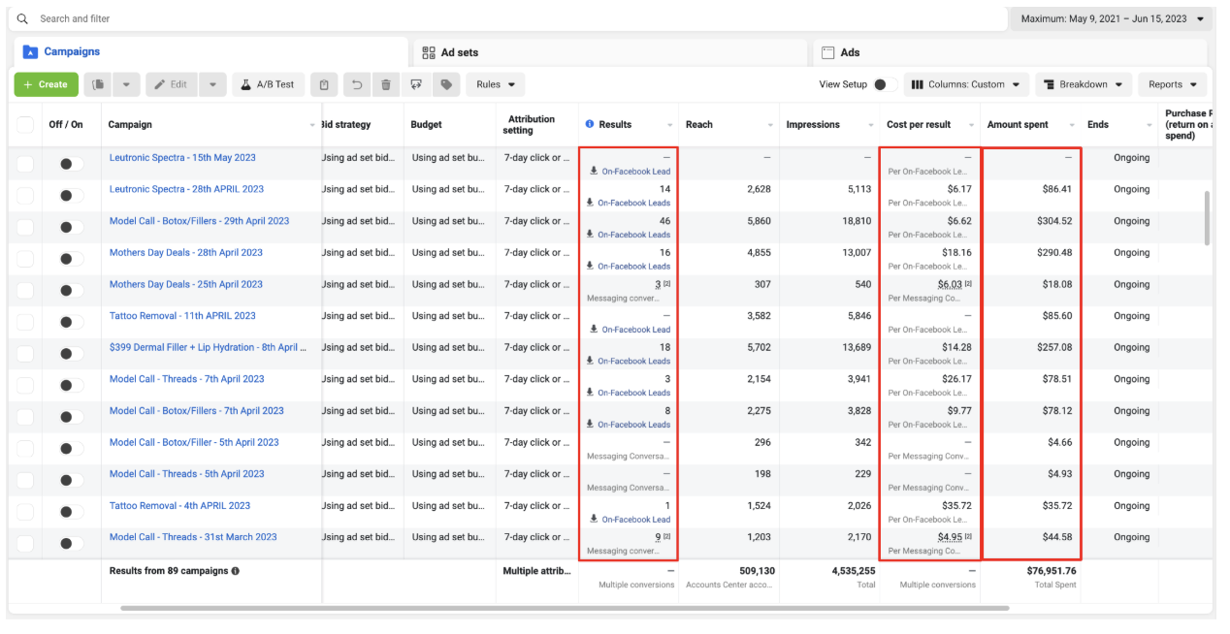1230x634 pixels.
Task: Click the search magnifier icon
Action: coord(22,18)
